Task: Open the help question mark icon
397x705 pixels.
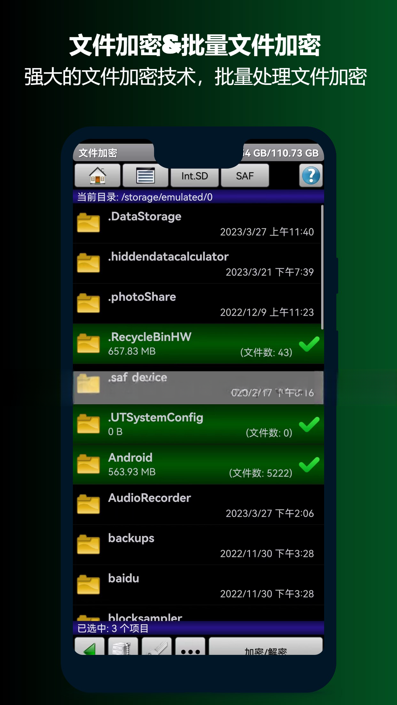Action: 311,176
